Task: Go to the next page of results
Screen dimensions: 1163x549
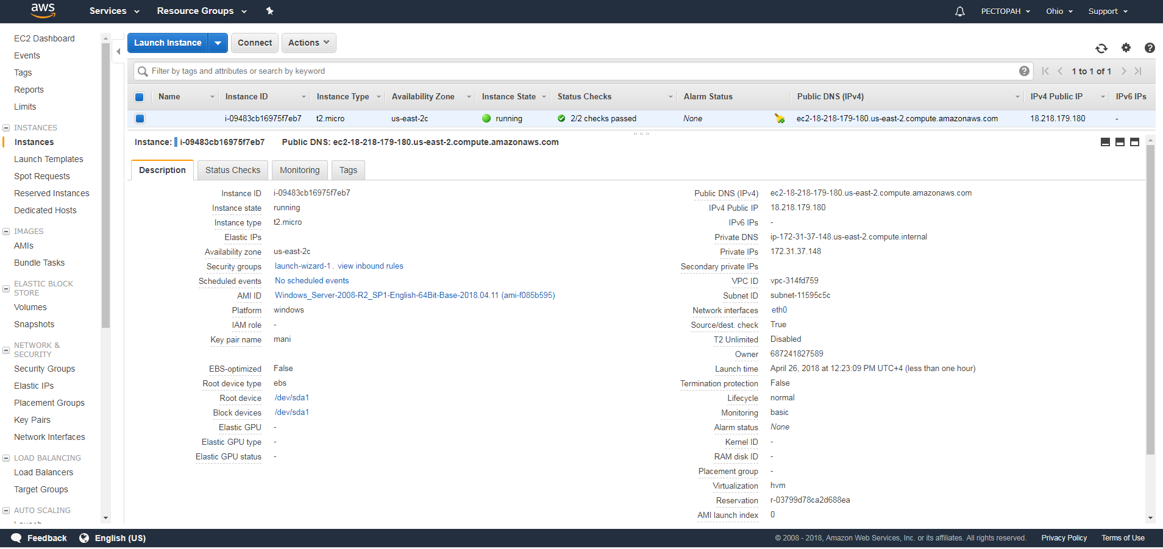Action: click(x=1123, y=71)
